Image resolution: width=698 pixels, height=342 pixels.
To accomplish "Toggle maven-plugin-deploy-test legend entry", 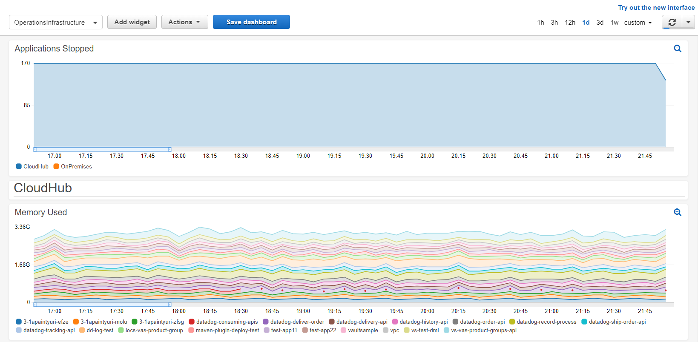I will coord(224,330).
